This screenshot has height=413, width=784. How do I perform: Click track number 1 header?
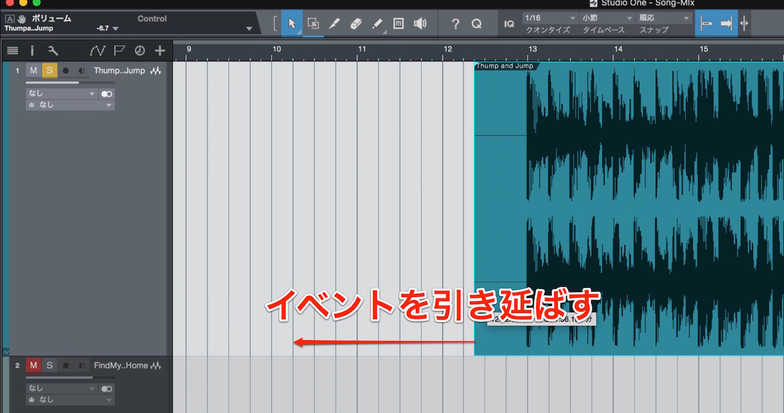(x=17, y=71)
